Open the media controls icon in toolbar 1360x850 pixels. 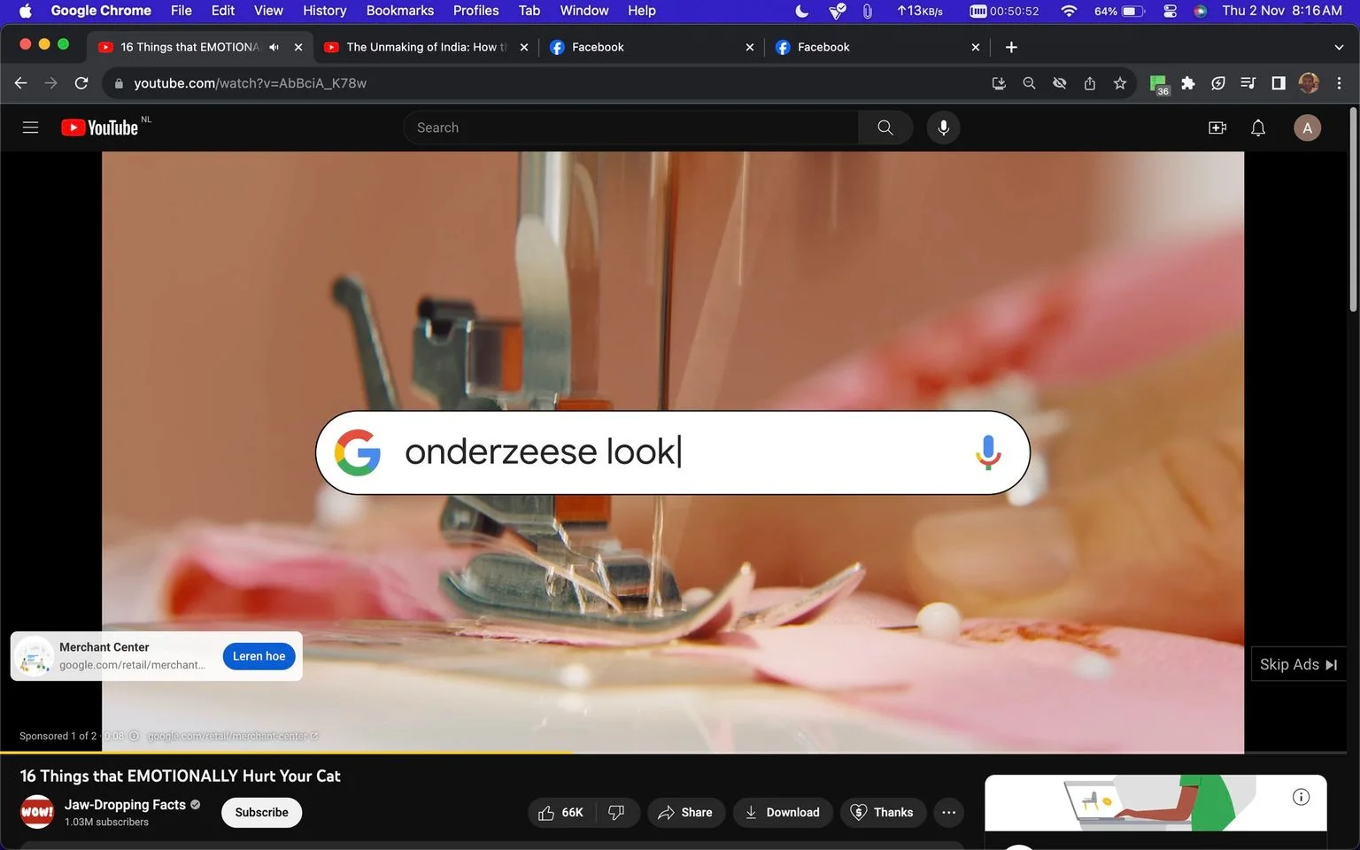pyautogui.click(x=1248, y=83)
